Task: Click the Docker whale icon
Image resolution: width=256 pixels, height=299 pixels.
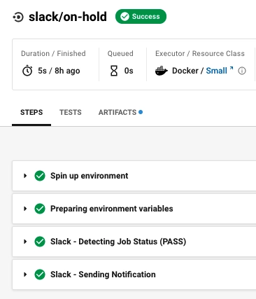Action: [162, 71]
